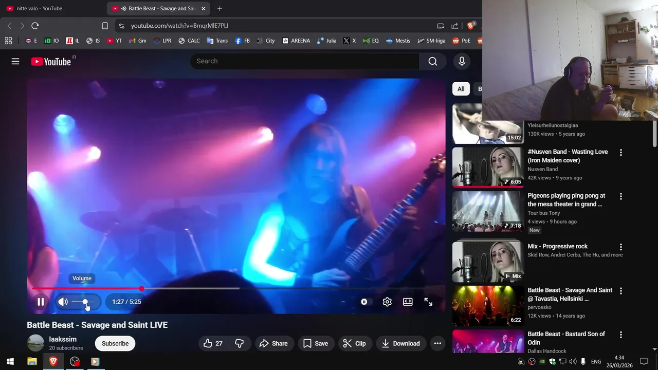
Task: Open the FB bookmark
Action: [x=242, y=41]
